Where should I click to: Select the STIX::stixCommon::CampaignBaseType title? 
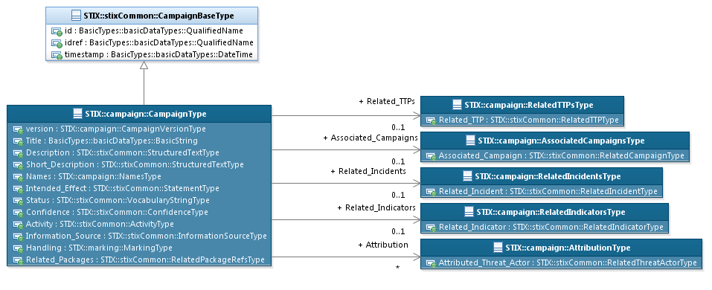click(x=159, y=16)
